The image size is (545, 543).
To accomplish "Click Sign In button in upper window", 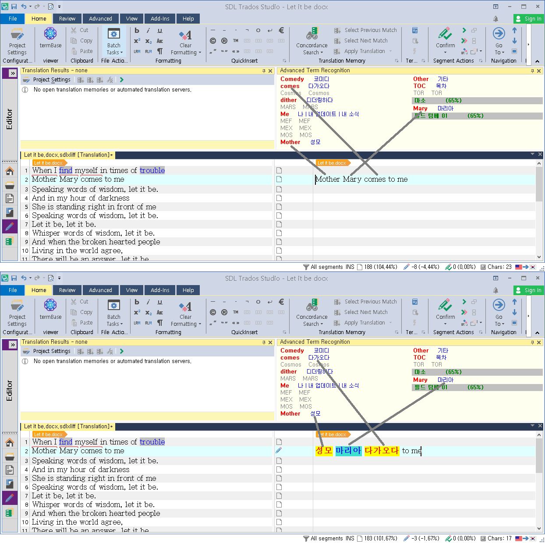I will (x=528, y=19).
